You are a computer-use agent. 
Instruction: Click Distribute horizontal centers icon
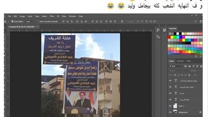111,21
